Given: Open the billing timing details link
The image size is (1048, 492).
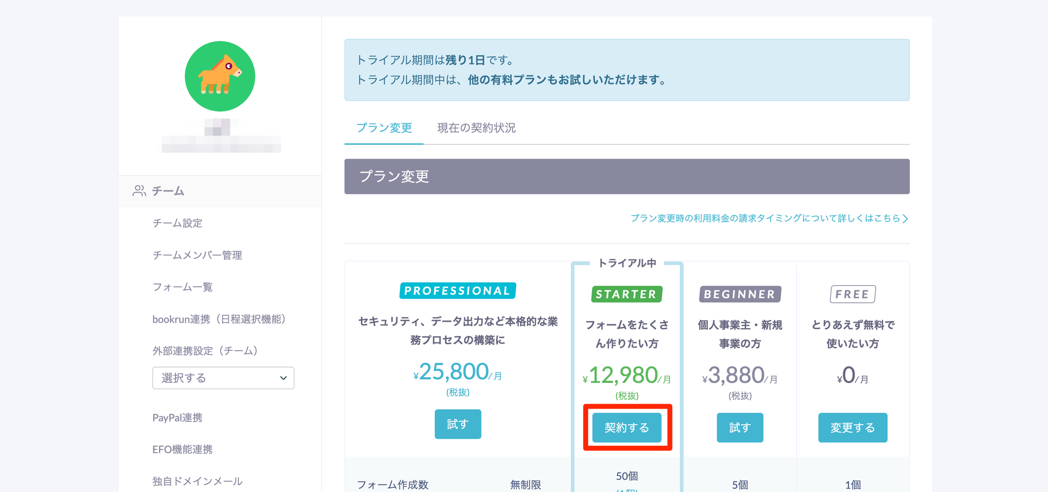Looking at the screenshot, I should [769, 218].
